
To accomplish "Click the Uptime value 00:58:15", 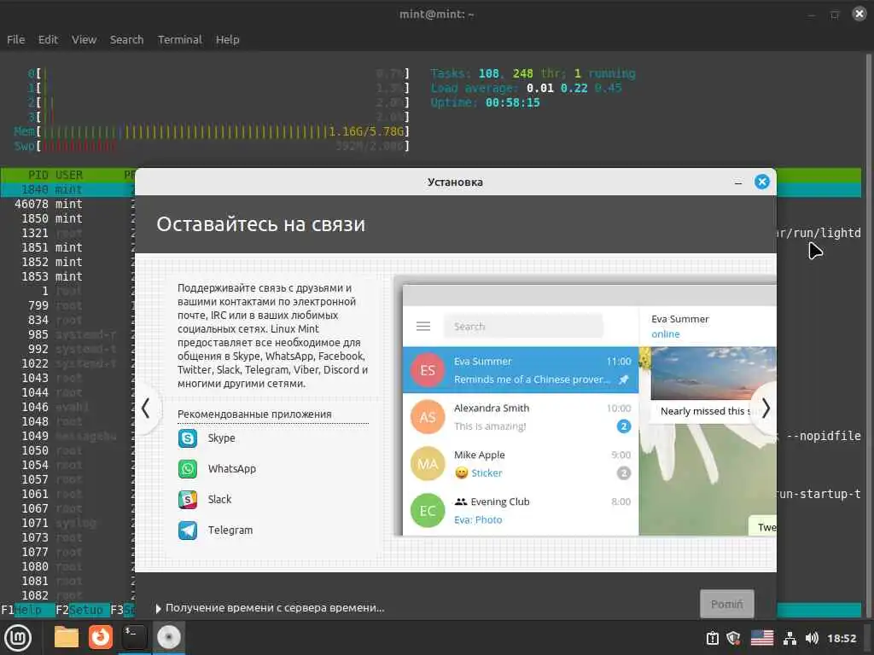I will [512, 102].
